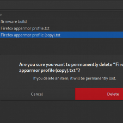
Task: Select the Firefox apparmor profile.txt file
Action: (61, 28)
